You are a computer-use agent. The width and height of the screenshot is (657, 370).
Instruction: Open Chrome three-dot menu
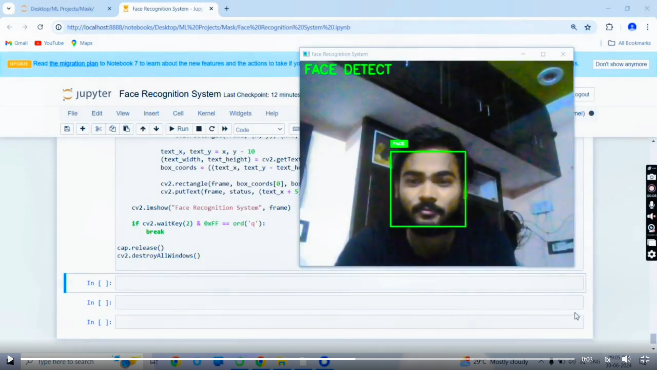point(647,27)
